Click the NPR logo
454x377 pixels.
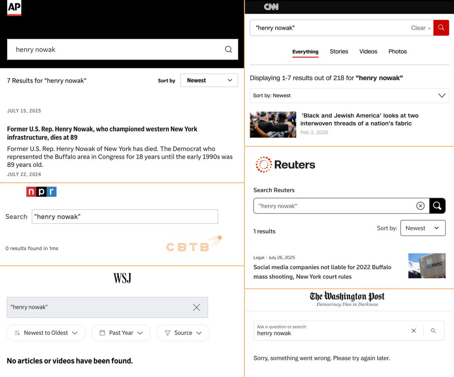41,192
